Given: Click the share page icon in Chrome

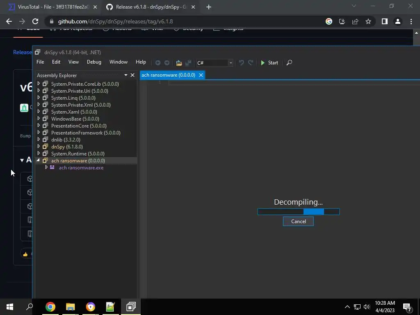Looking at the screenshot, I should (355, 21).
